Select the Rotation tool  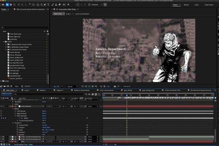[x=30, y=5]
